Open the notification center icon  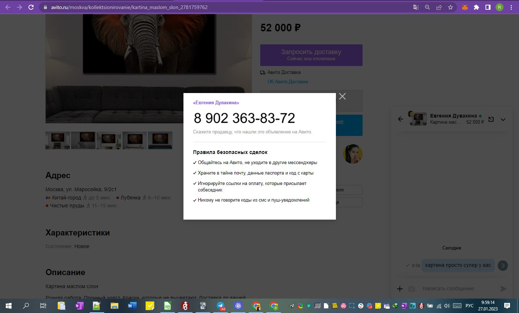(x=507, y=306)
